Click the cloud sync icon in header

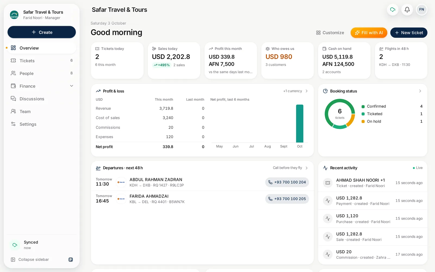click(393, 10)
